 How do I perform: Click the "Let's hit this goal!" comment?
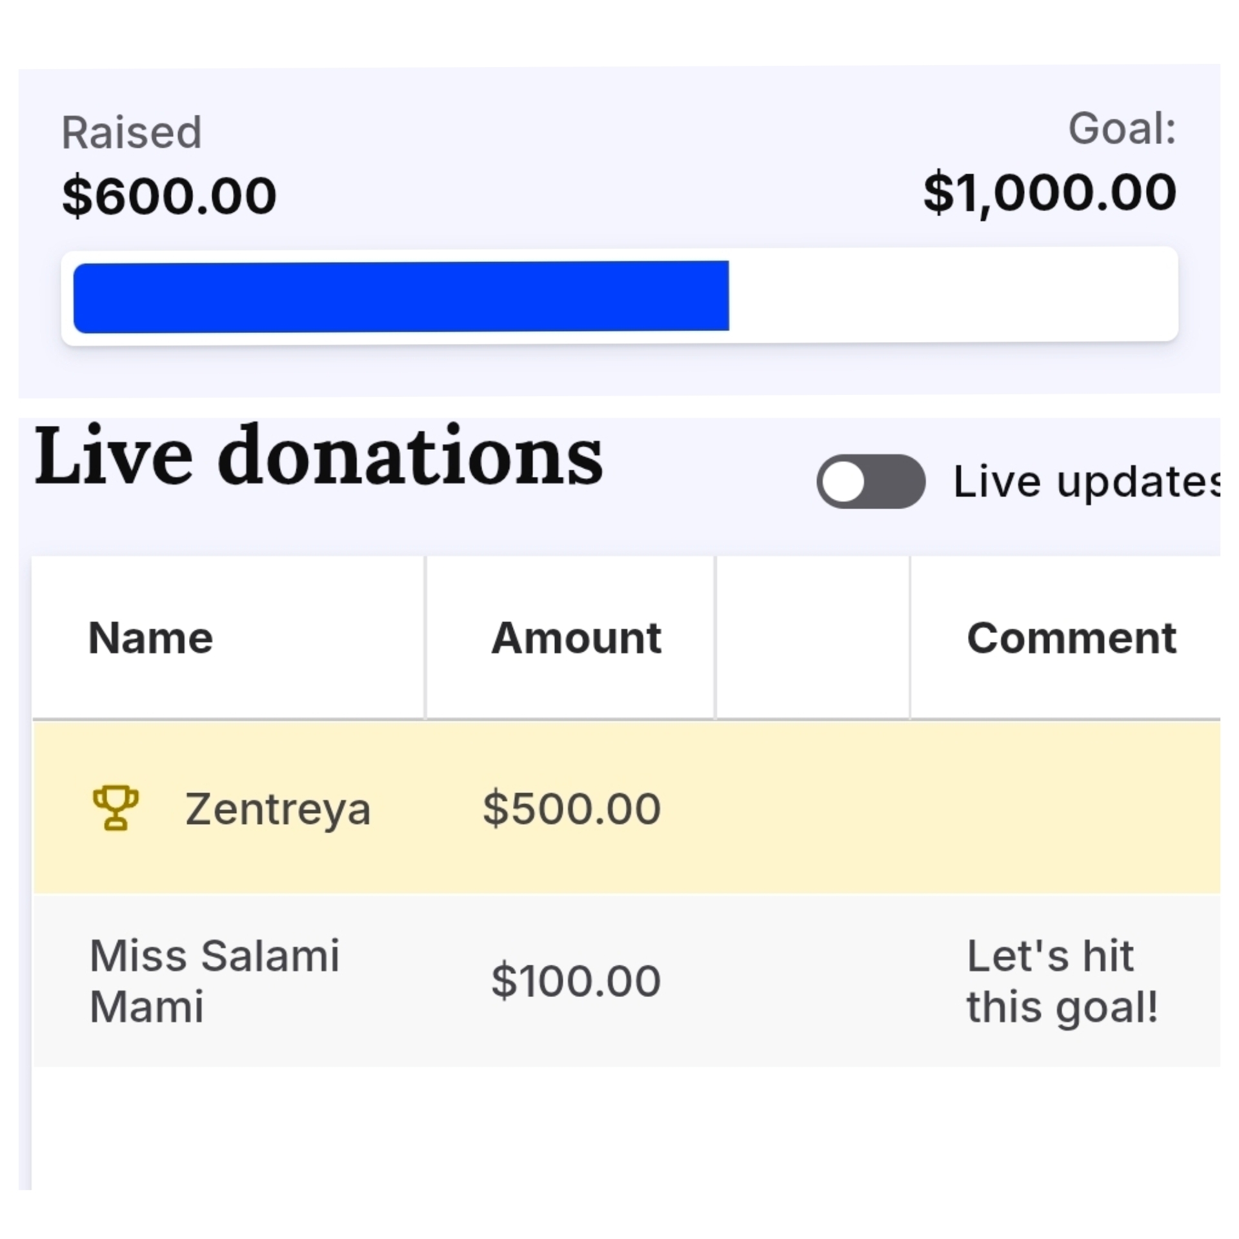[1062, 981]
